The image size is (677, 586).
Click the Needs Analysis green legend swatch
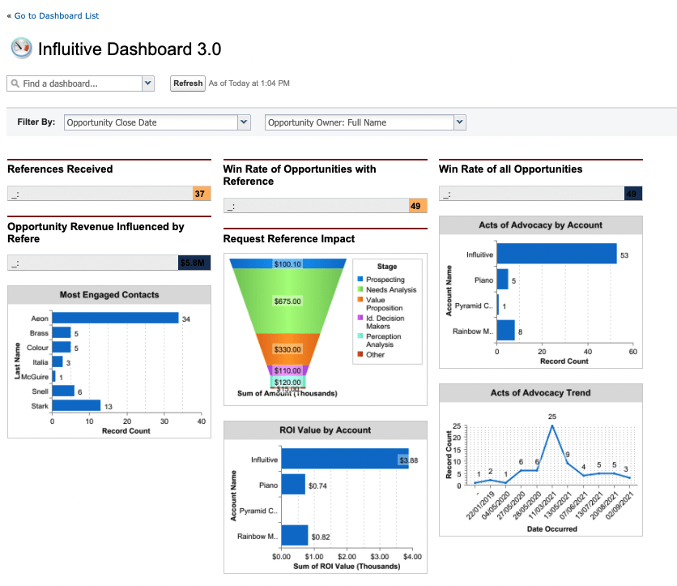pyautogui.click(x=360, y=289)
